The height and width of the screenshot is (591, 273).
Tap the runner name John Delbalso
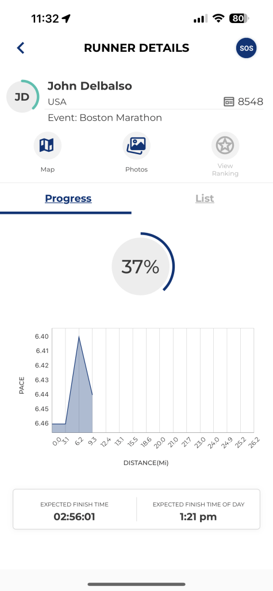point(90,86)
